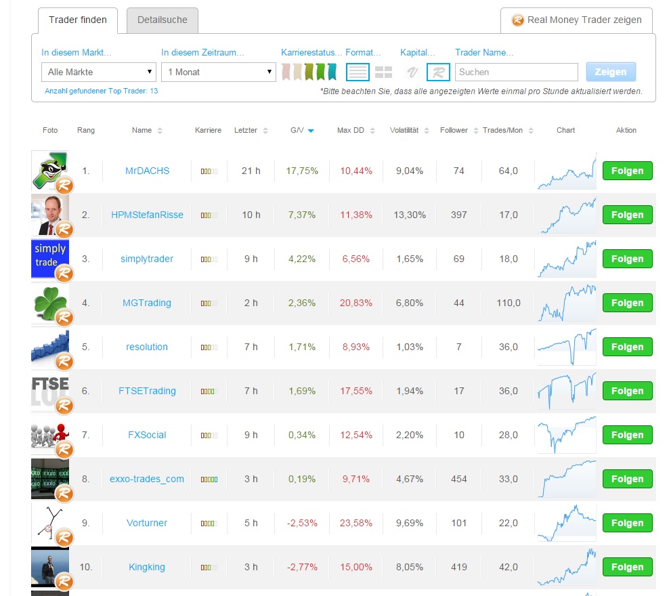Select the 'Trader finden' tab
Image resolution: width=669 pixels, height=596 pixels.
(78, 20)
